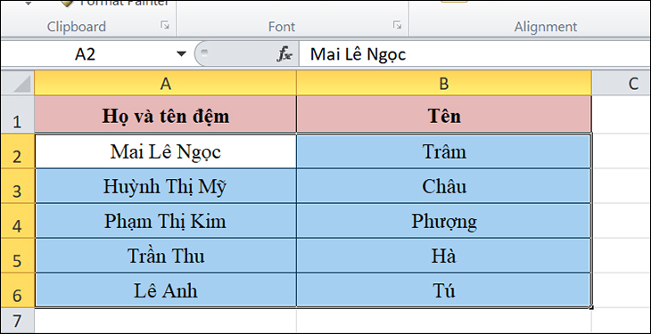Select cell with Châu
Viewport: 651px width, 334px height.
444,186
